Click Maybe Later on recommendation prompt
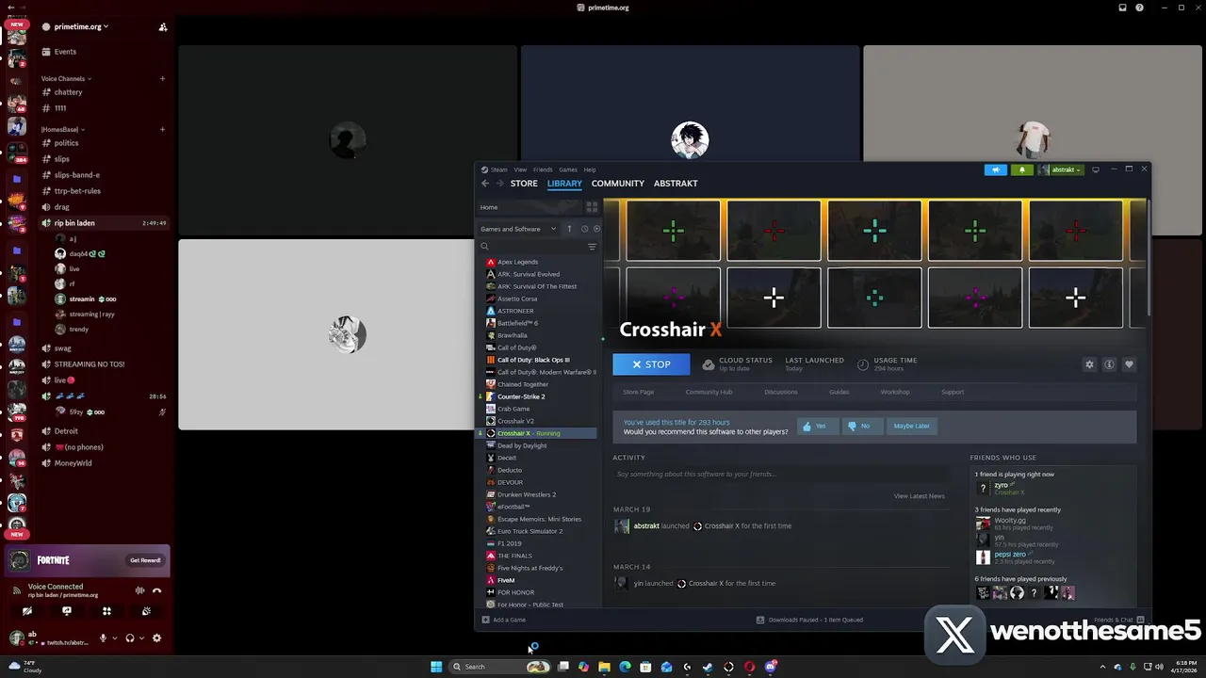 911,426
